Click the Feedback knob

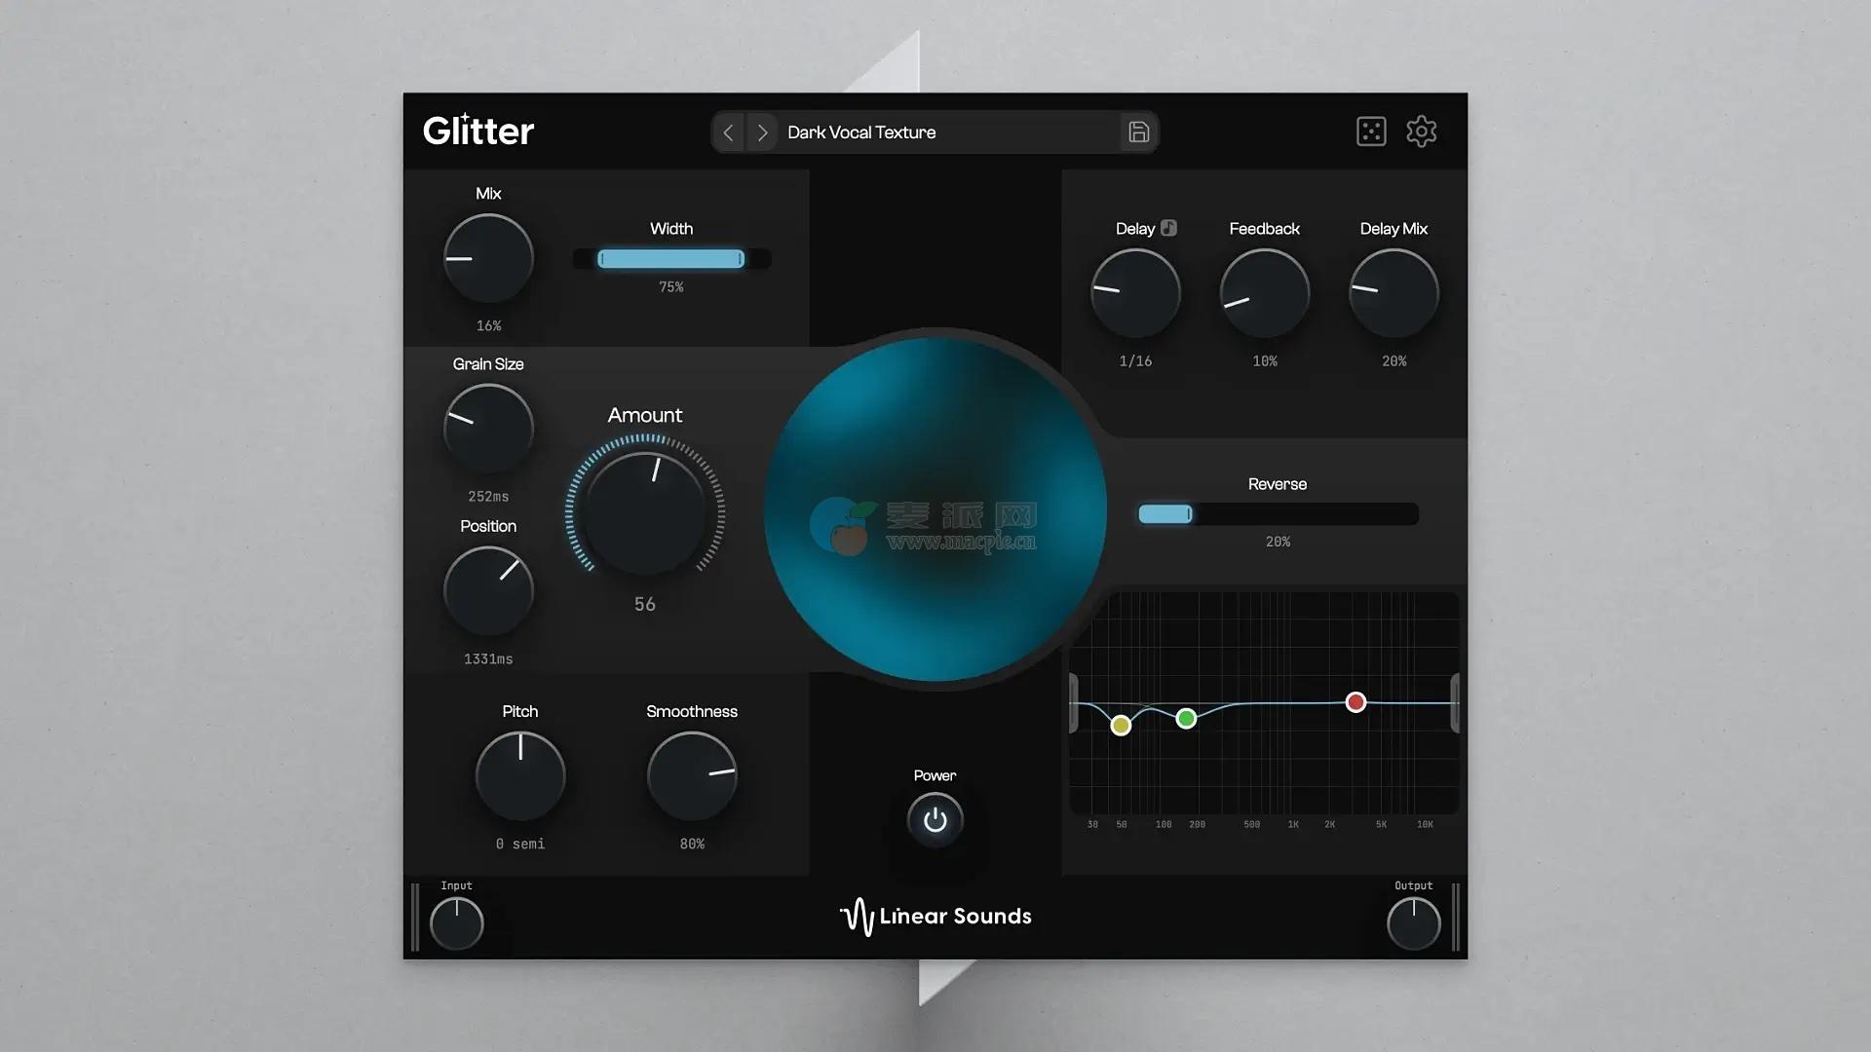tap(1264, 293)
